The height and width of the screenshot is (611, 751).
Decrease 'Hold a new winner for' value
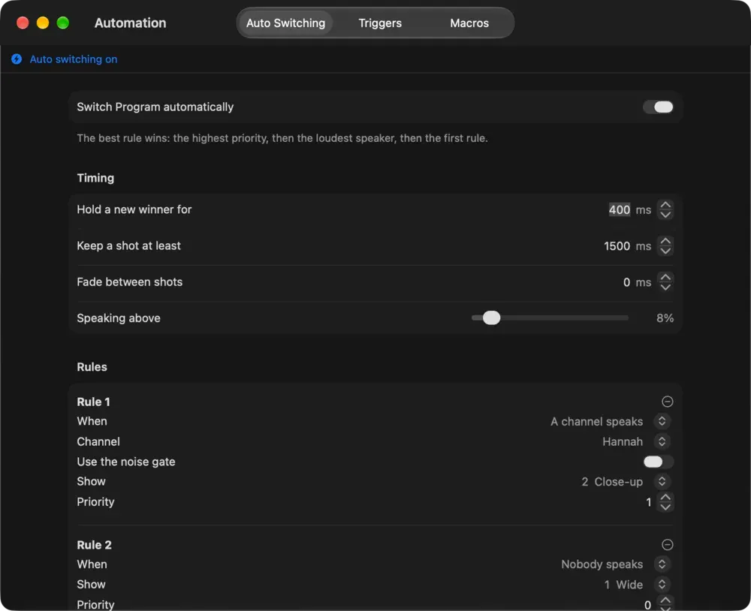pos(665,215)
